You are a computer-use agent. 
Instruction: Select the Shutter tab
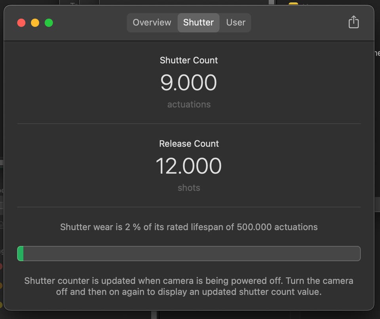(x=198, y=23)
